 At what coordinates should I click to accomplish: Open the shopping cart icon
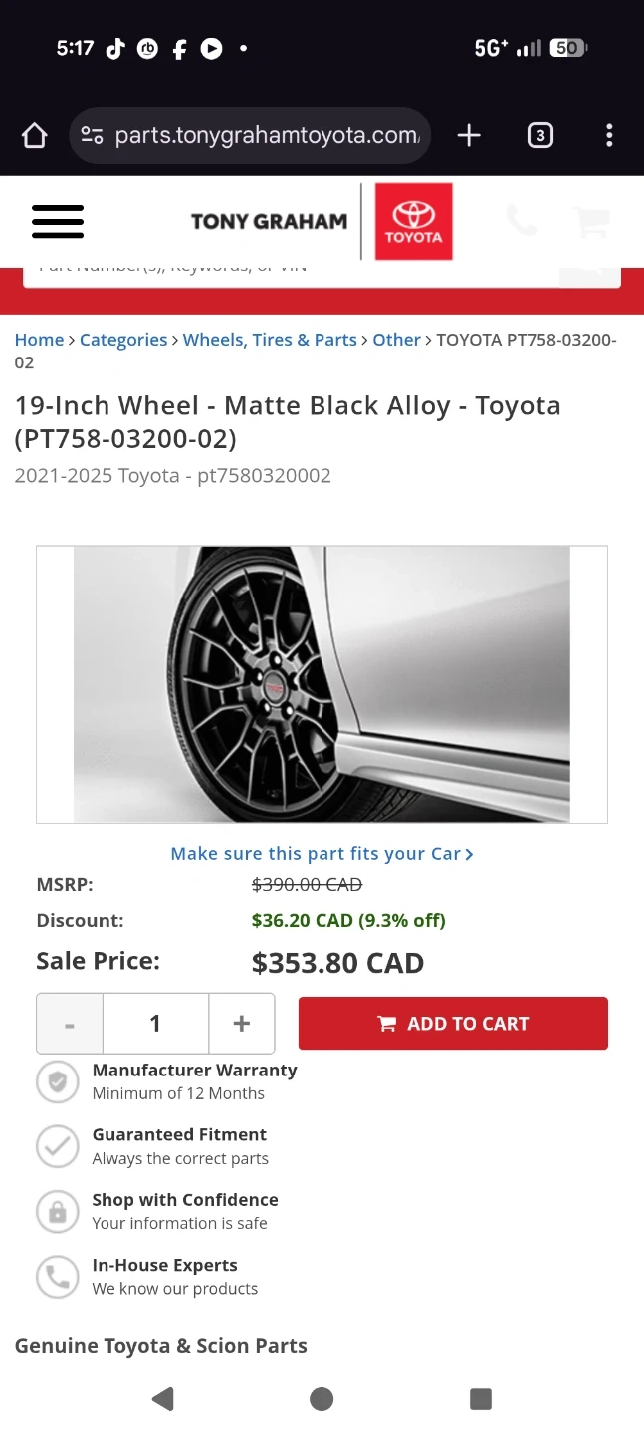point(592,221)
